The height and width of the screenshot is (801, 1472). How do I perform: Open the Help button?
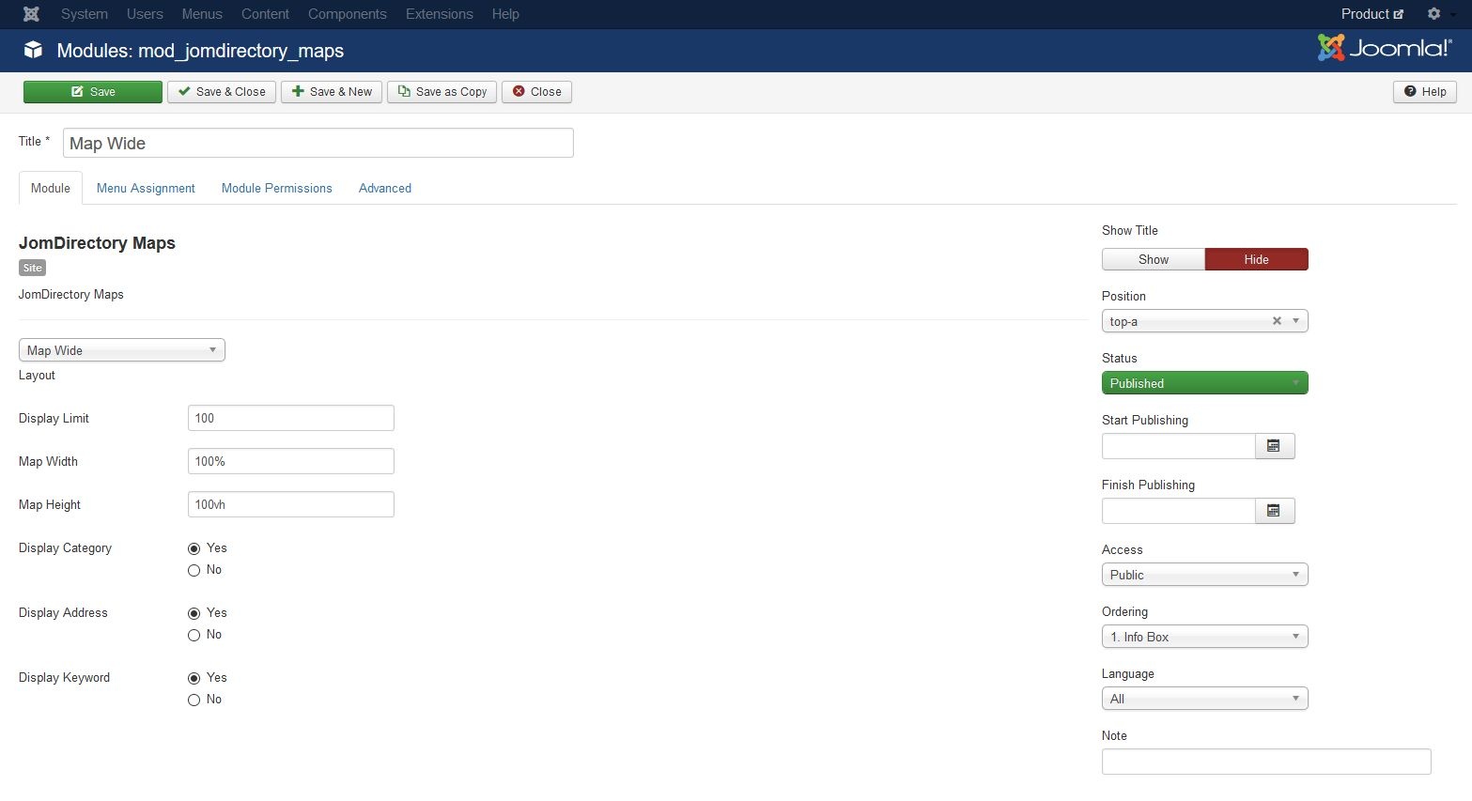[x=1424, y=92]
